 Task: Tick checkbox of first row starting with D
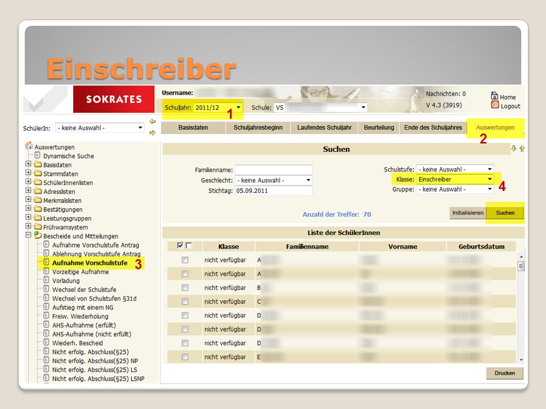pos(185,315)
